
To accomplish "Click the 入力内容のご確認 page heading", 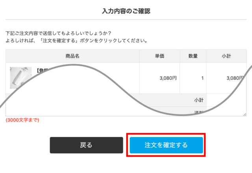I will click(x=126, y=11).
